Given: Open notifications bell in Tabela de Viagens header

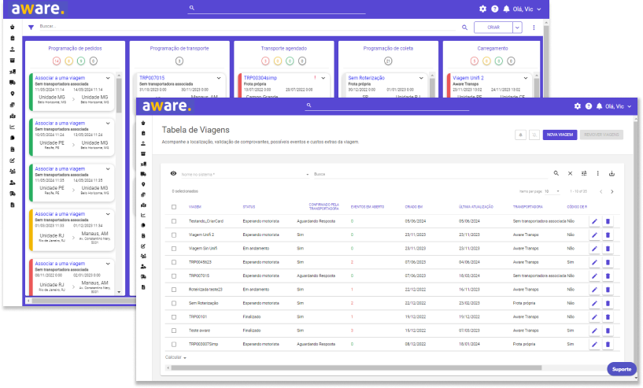Looking at the screenshot, I should (x=599, y=106).
